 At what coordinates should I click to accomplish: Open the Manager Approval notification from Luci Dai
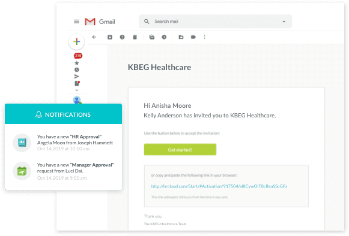pyautogui.click(x=63, y=171)
